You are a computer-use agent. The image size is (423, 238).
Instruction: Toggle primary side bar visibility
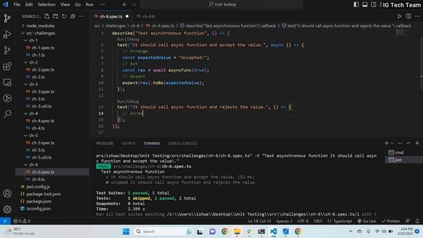(x=356, y=5)
